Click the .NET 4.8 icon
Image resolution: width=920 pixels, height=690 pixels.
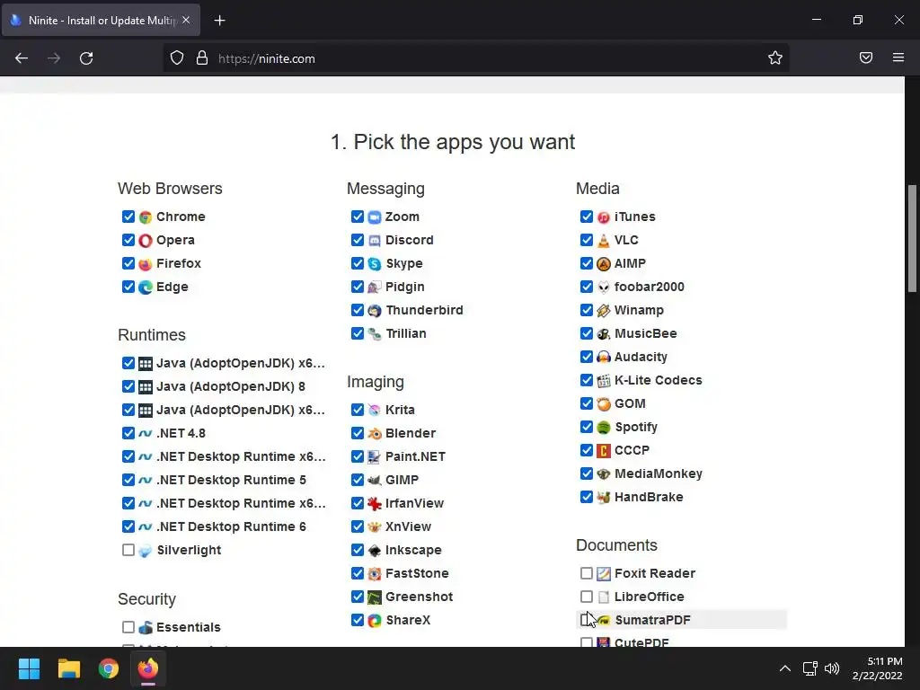(x=146, y=434)
